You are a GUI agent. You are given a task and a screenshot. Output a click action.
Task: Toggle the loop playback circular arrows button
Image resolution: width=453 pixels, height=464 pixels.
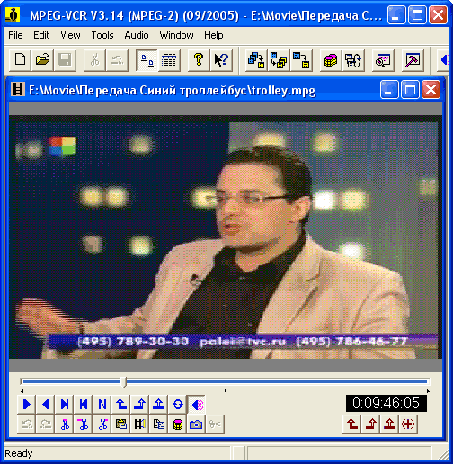point(178,405)
